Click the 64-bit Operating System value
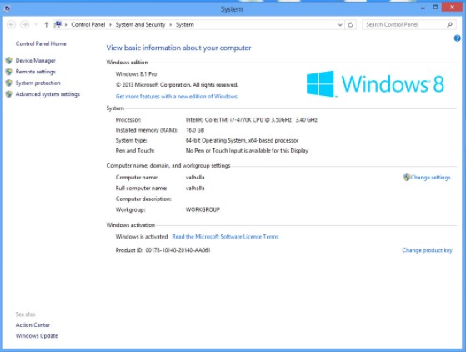This screenshot has height=352, width=466. pos(242,140)
